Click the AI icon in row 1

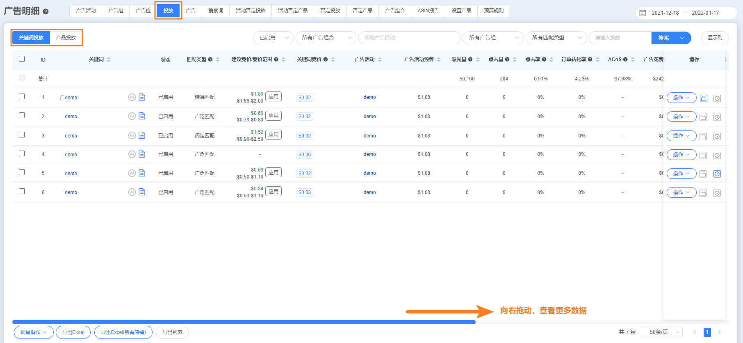(x=132, y=97)
